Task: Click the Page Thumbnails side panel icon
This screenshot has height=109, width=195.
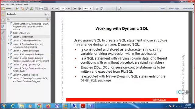Action: coord(3,20)
